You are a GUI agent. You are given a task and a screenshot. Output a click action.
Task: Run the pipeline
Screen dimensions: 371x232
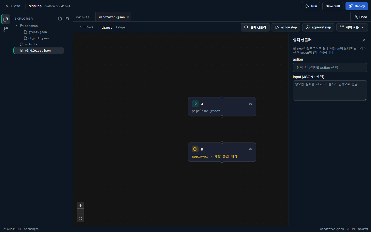311,6
